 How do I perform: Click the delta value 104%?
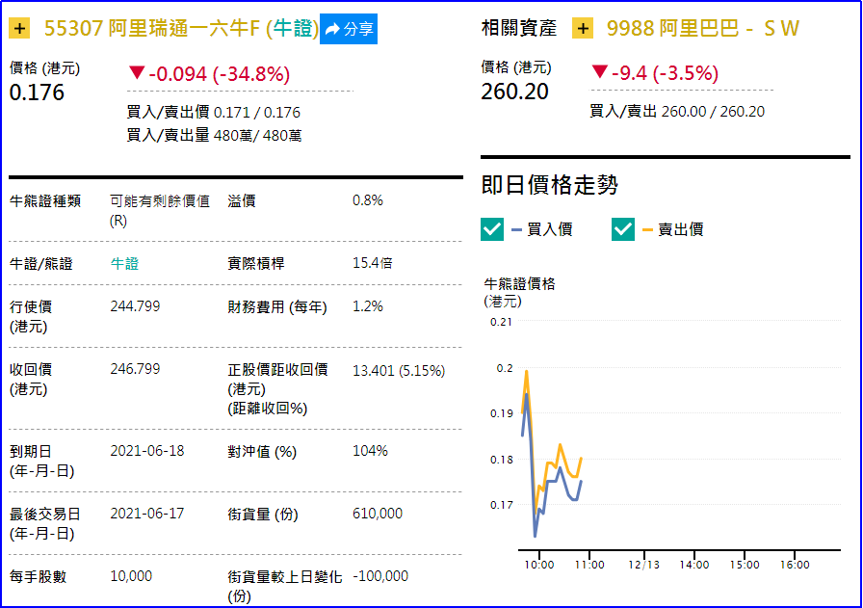(x=370, y=451)
